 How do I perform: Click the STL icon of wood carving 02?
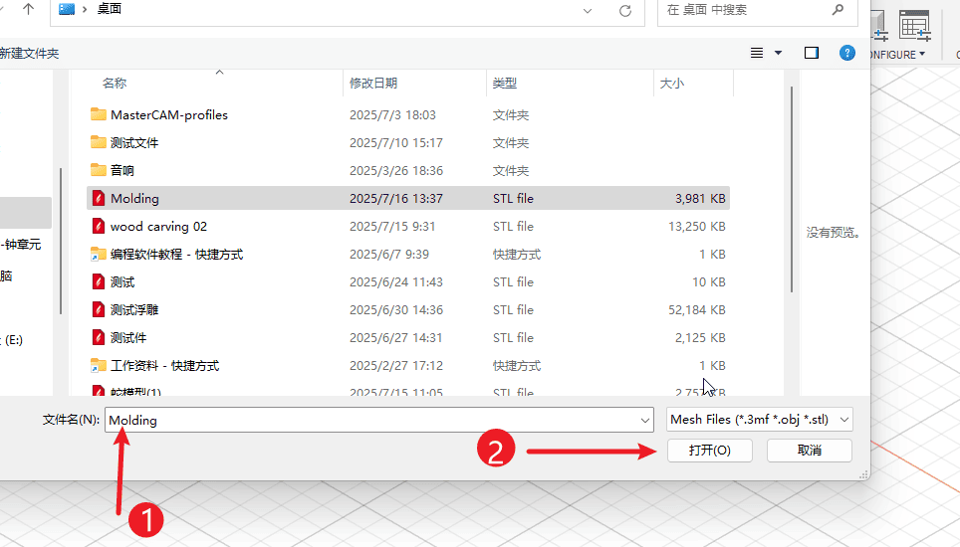(x=98, y=226)
